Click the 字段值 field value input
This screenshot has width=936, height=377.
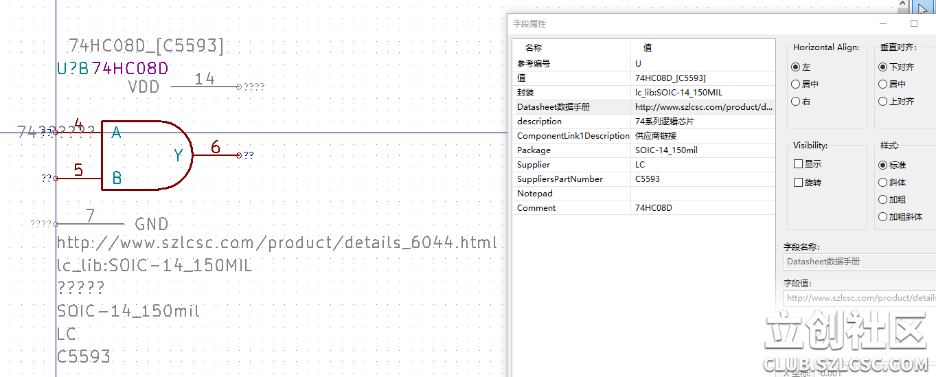[858, 298]
